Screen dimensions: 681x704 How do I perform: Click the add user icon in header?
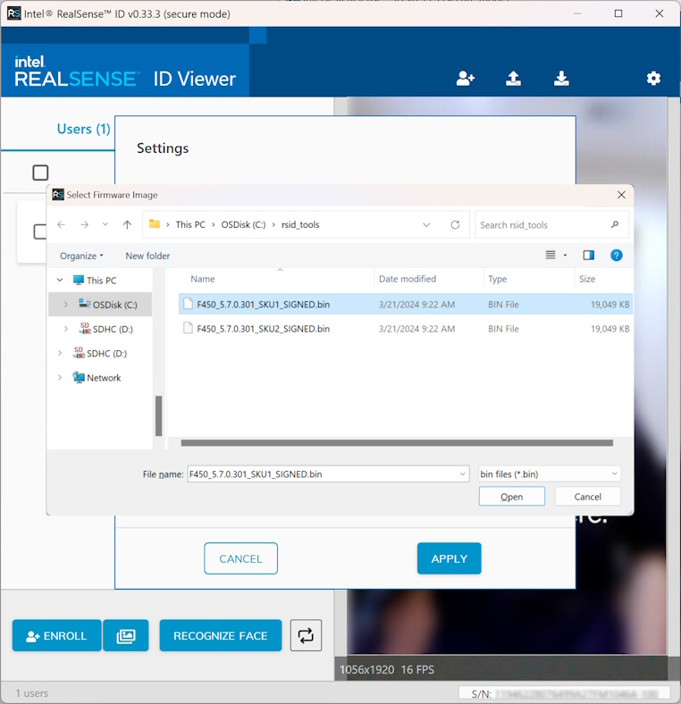465,79
